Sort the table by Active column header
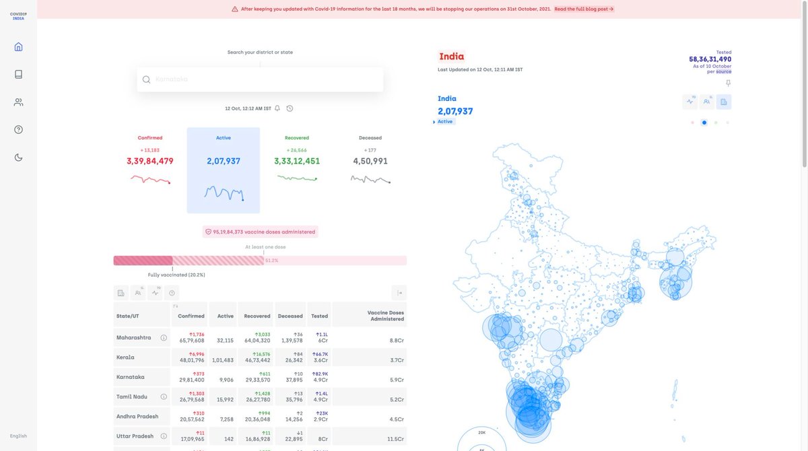Image resolution: width=808 pixels, height=451 pixels. click(223, 314)
